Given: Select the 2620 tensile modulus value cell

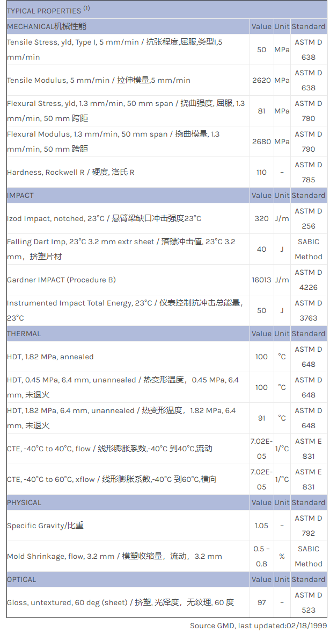Looking at the screenshot, I should pos(261,80).
